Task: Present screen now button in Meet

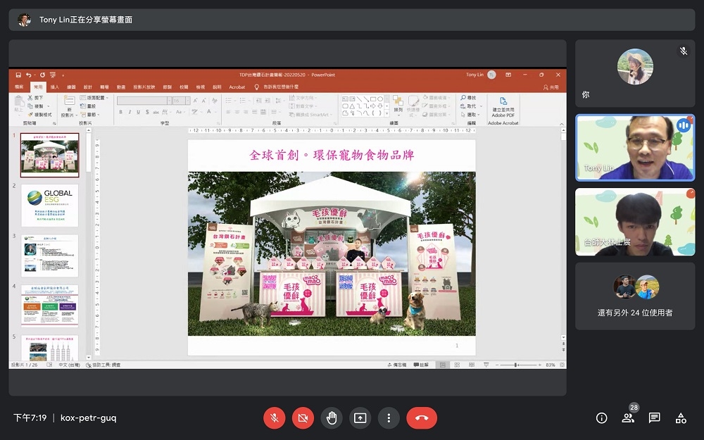Action: pyautogui.click(x=360, y=418)
